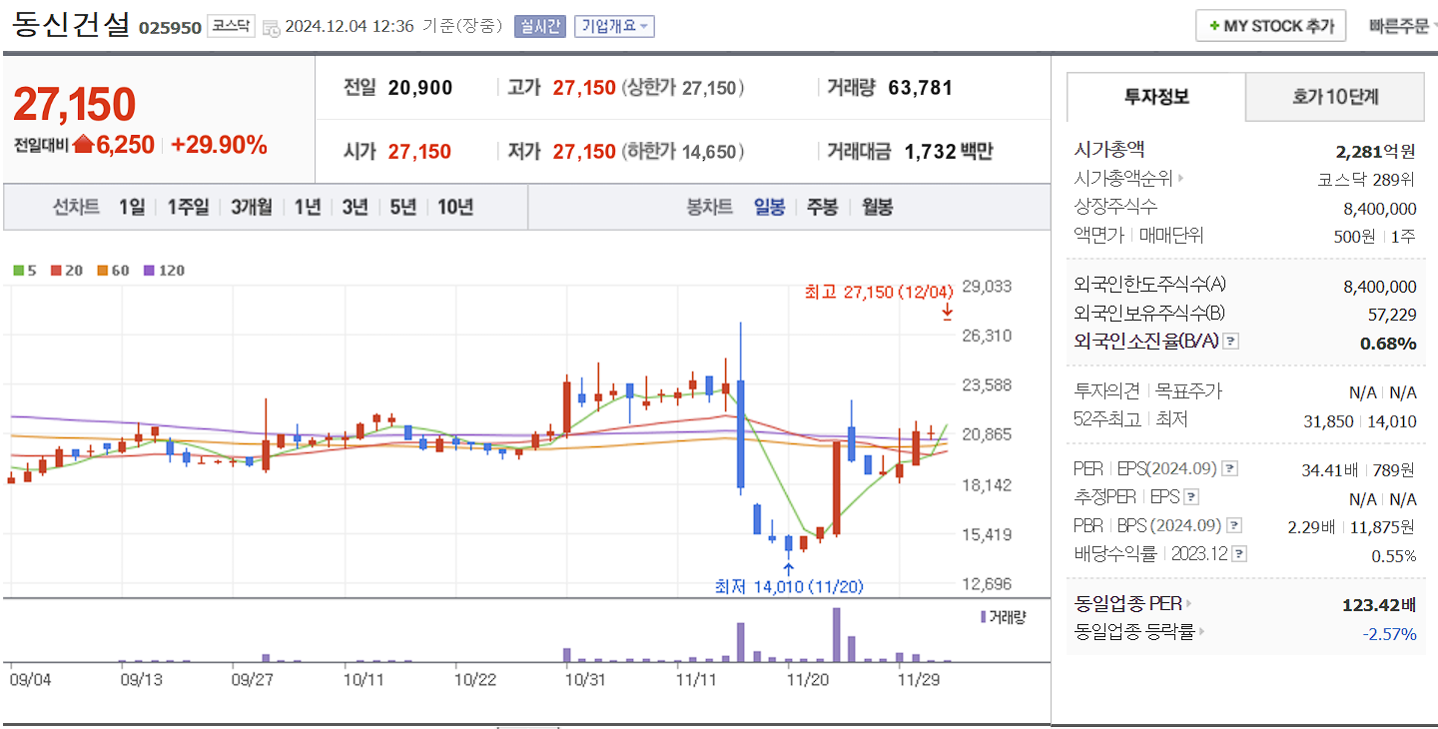The height and width of the screenshot is (729, 1438).
Task: Click the MY STOCK 추가 button
Action: point(1270,25)
